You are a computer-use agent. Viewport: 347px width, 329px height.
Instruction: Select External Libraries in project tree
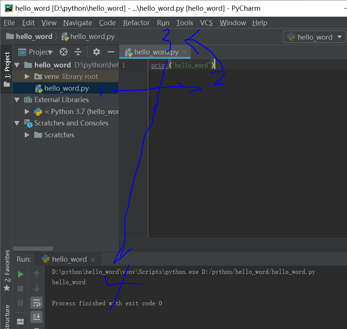(x=61, y=100)
